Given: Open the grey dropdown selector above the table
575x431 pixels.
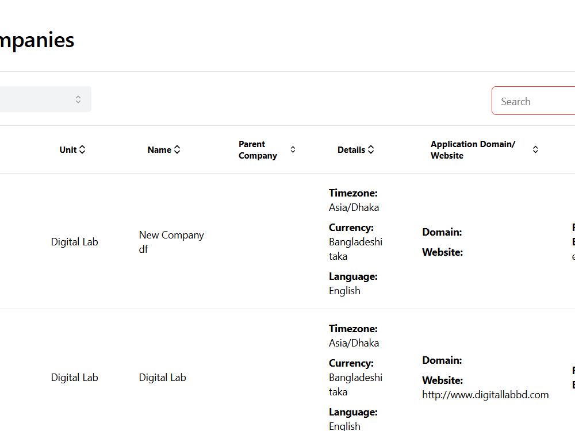Looking at the screenshot, I should pos(45,99).
